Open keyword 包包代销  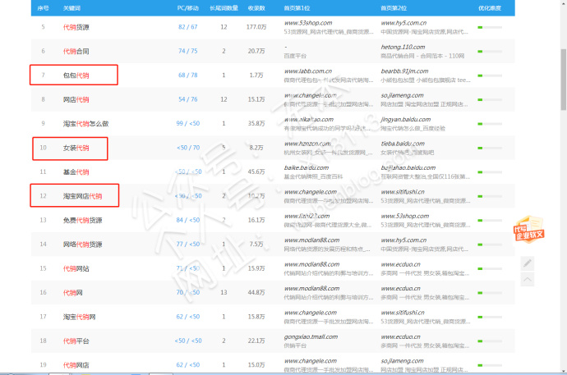point(76,75)
